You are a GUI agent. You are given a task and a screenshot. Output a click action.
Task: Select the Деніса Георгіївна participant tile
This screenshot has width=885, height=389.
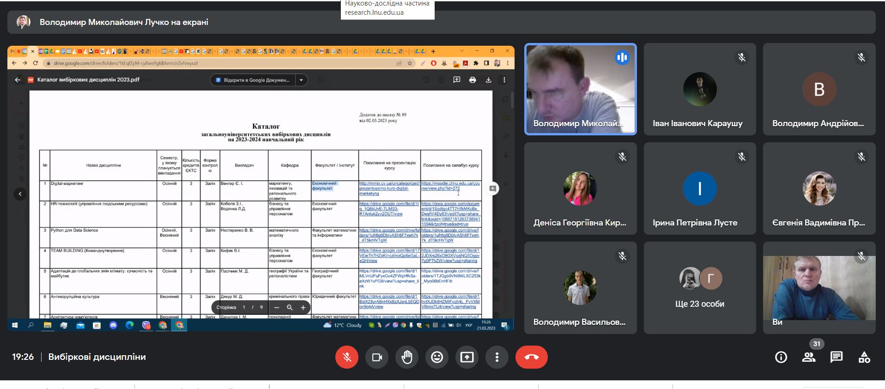581,188
